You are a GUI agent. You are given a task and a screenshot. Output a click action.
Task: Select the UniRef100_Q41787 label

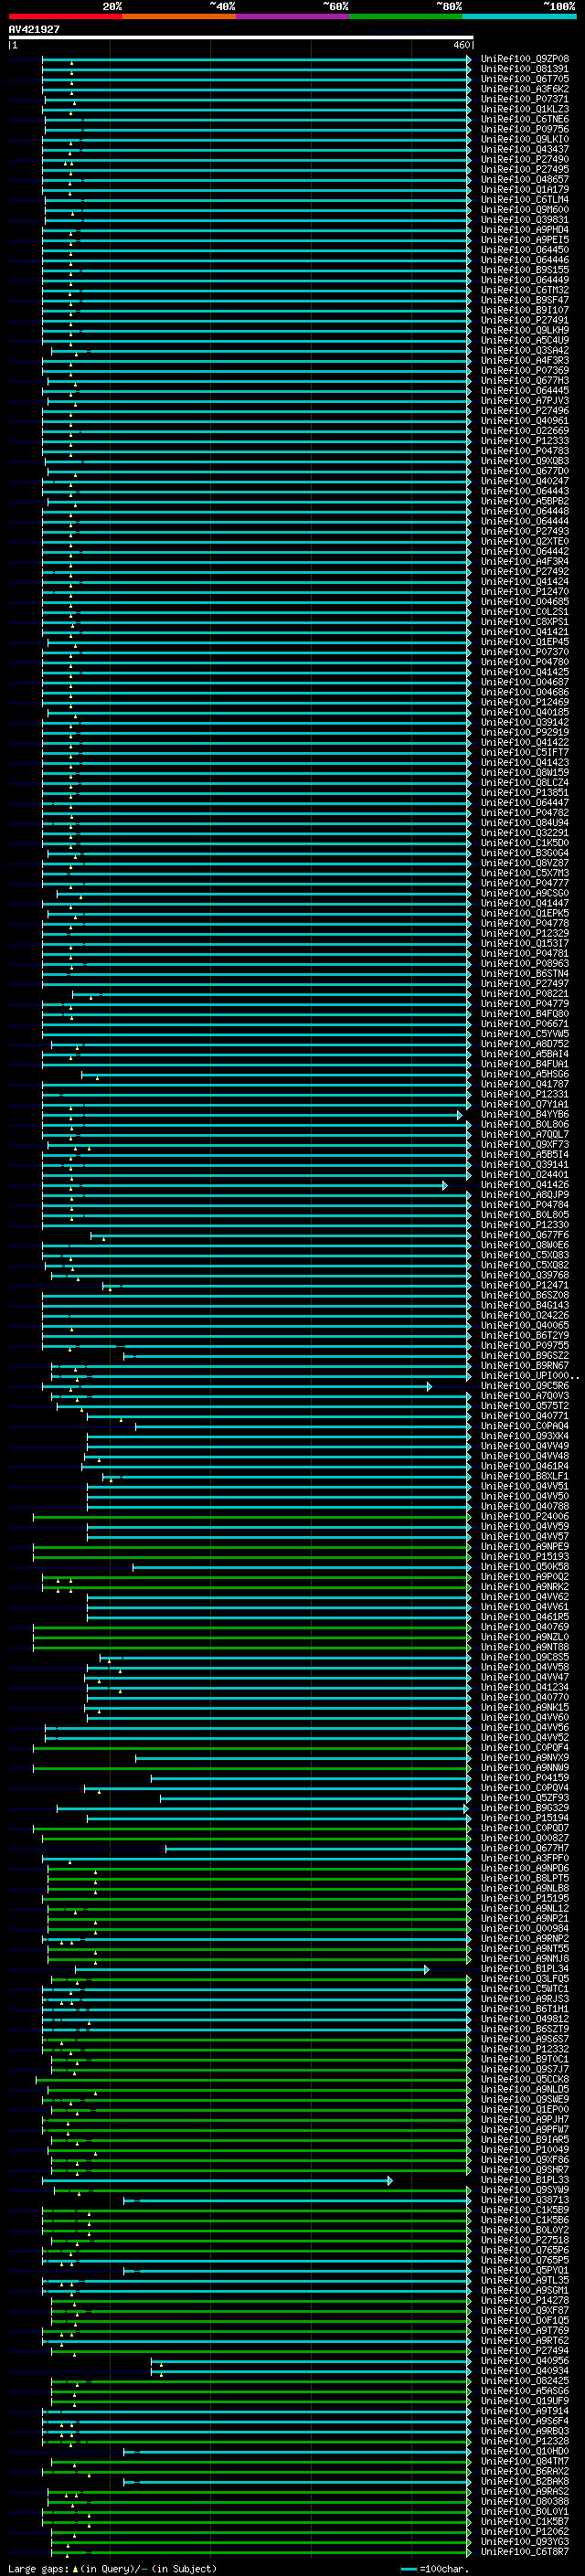pyautogui.click(x=525, y=1084)
